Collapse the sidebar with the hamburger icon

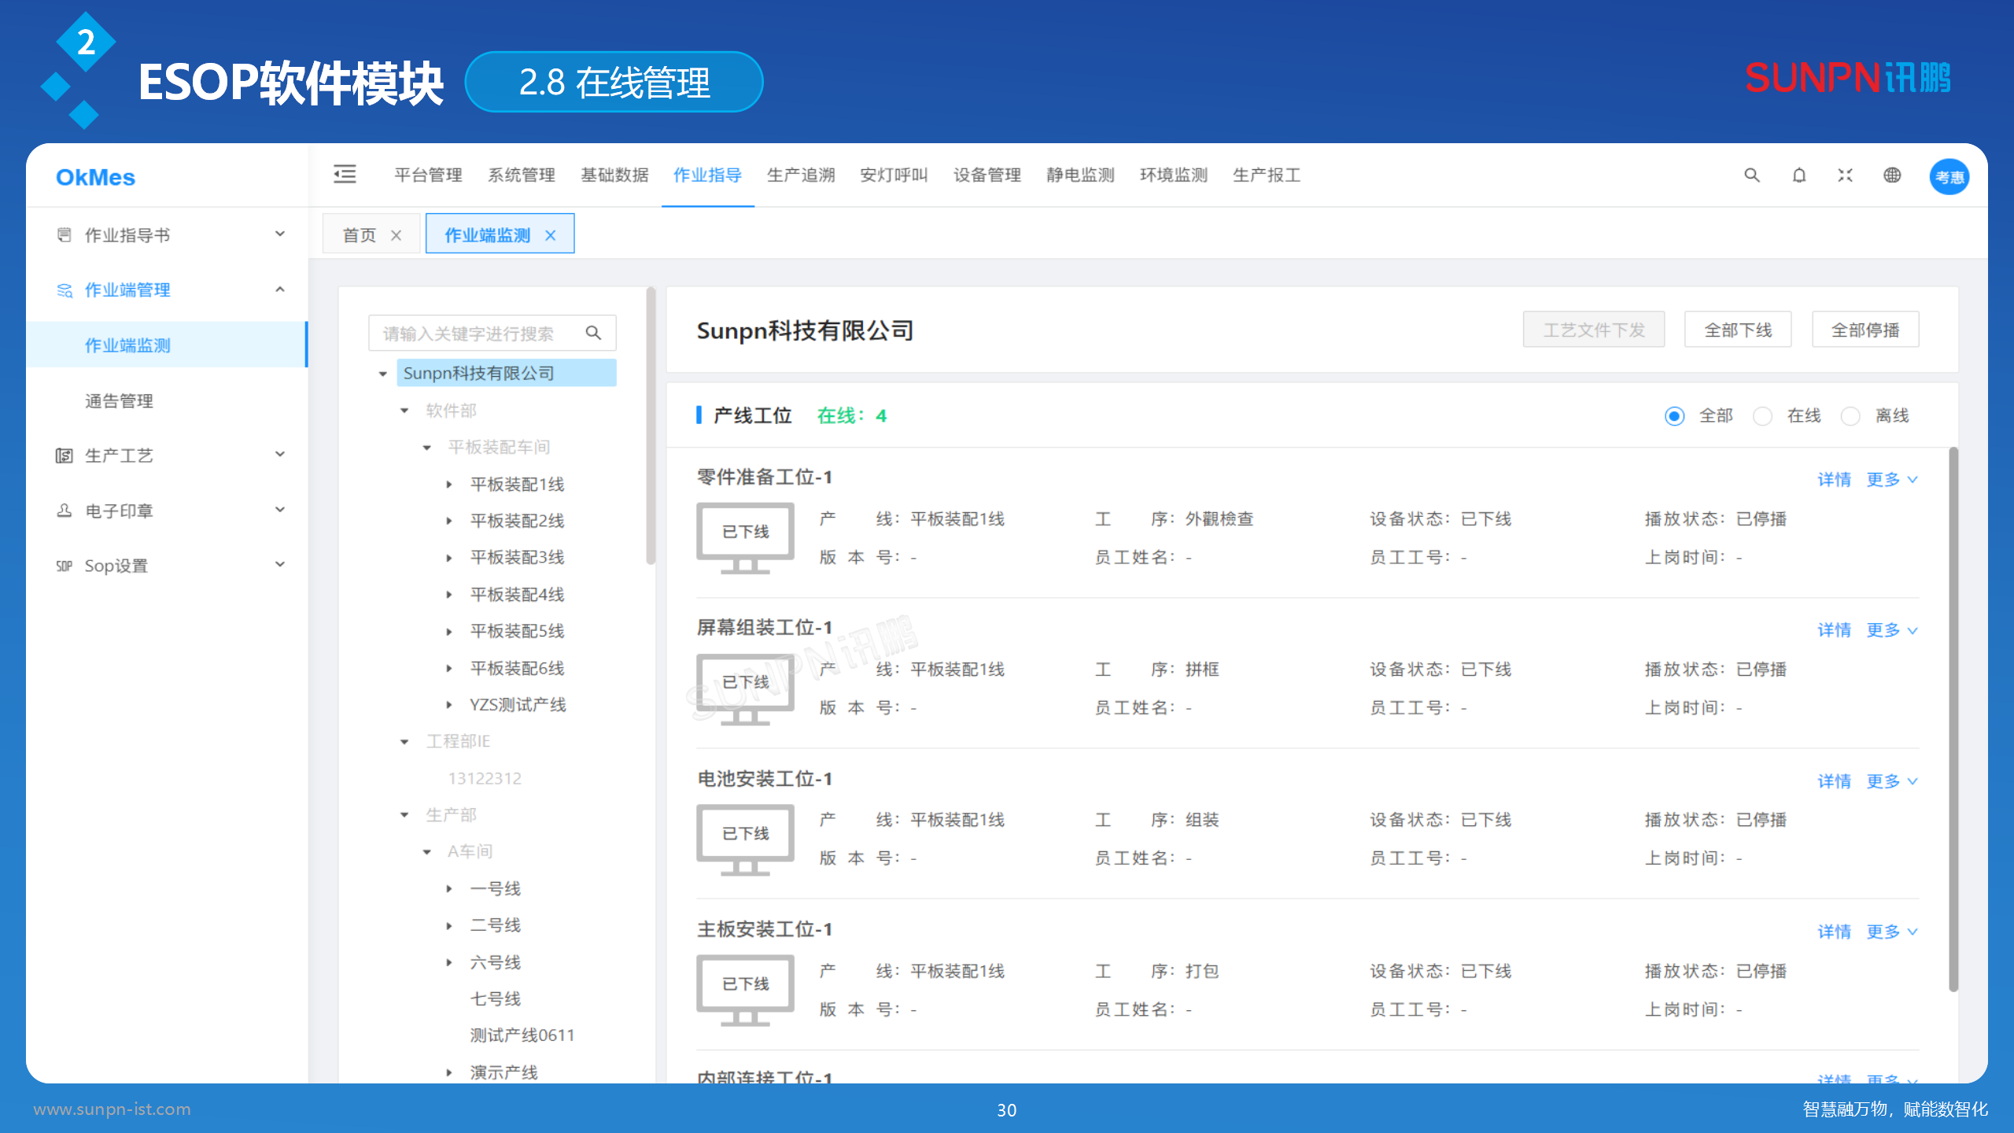[x=345, y=175]
